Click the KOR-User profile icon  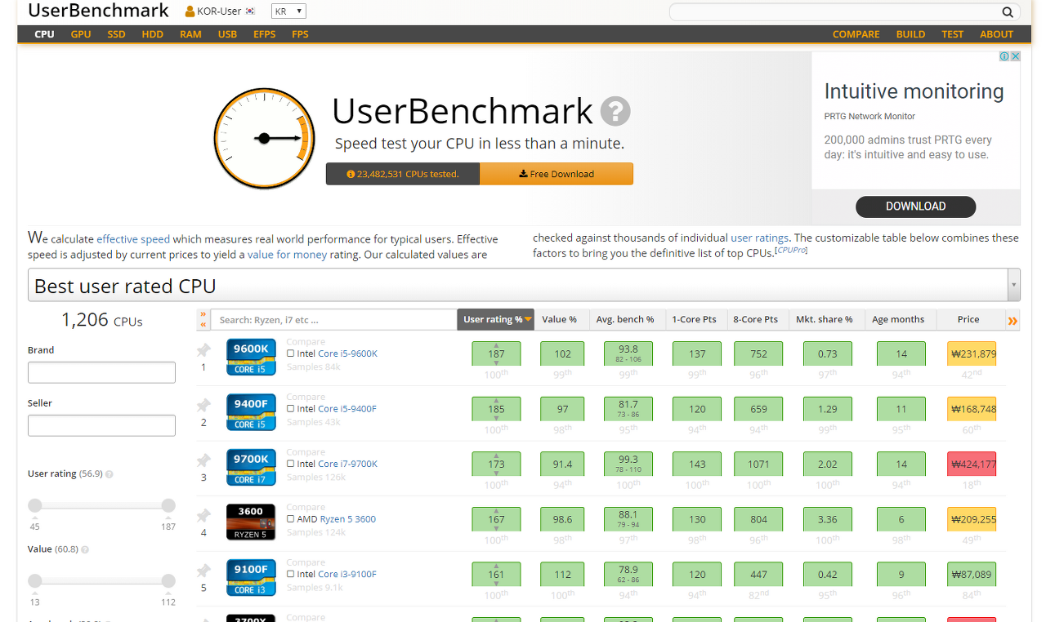[190, 11]
